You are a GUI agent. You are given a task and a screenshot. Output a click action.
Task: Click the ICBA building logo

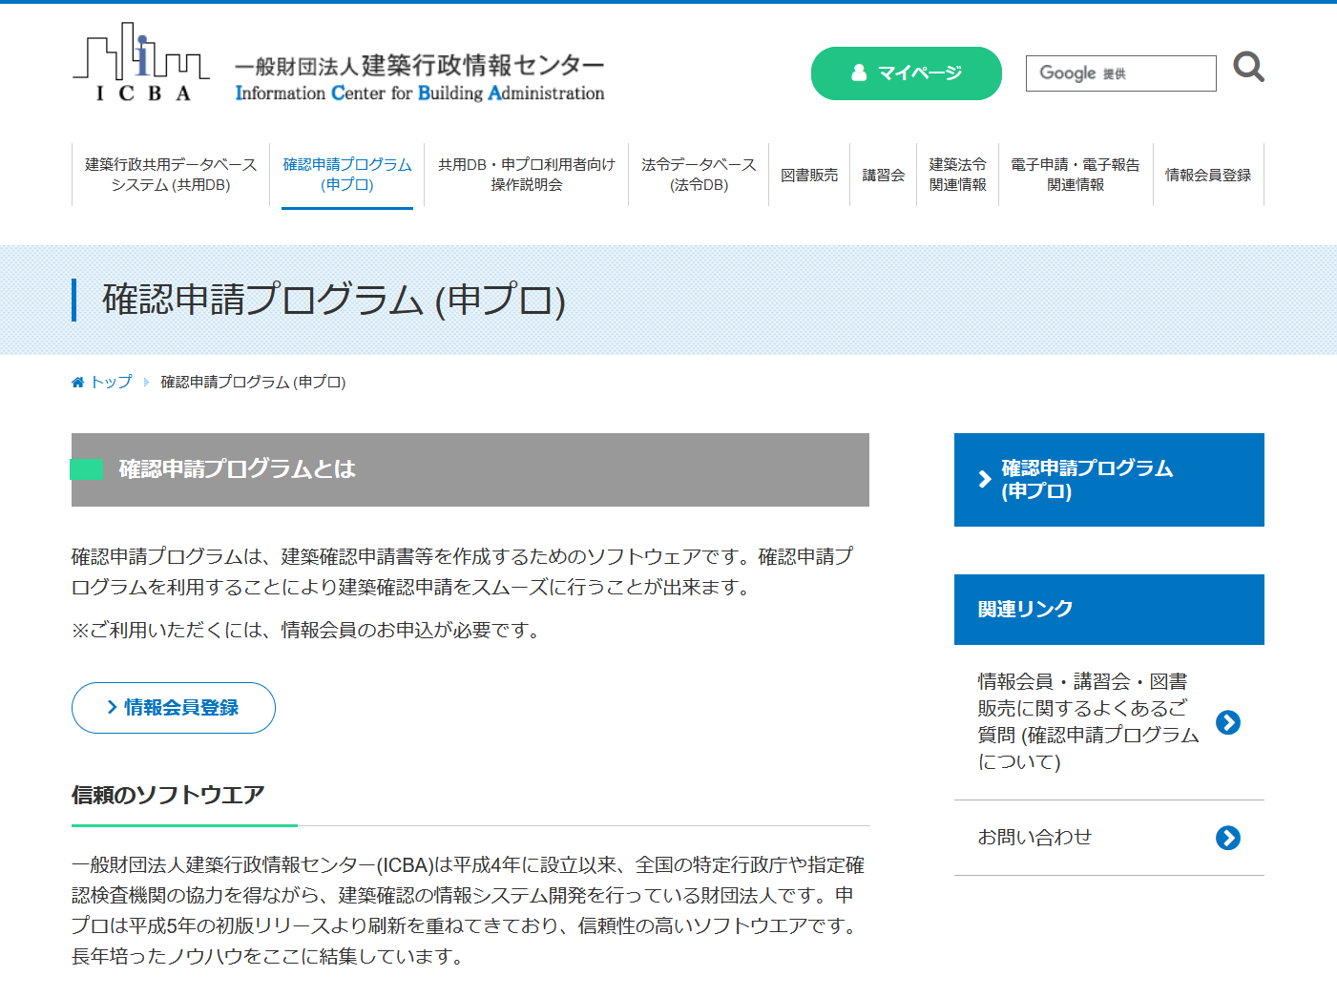[x=141, y=63]
